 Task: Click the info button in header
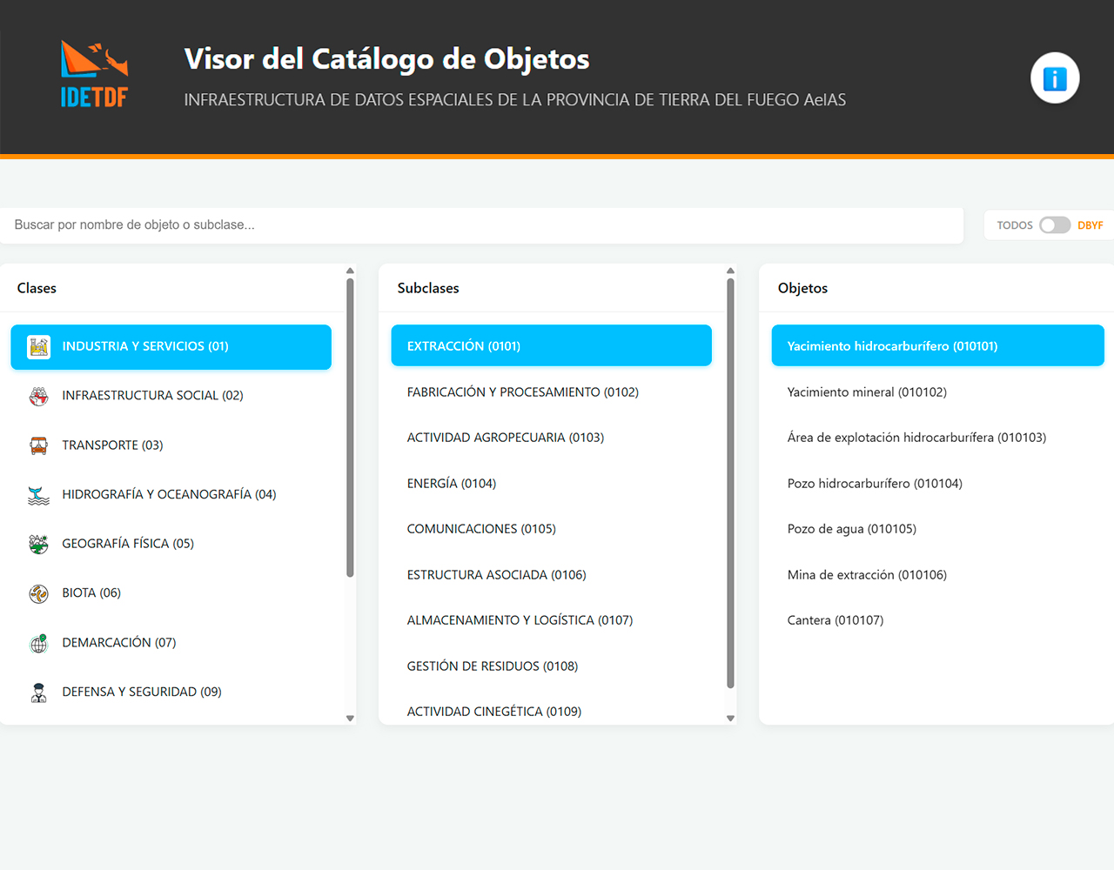(x=1055, y=78)
